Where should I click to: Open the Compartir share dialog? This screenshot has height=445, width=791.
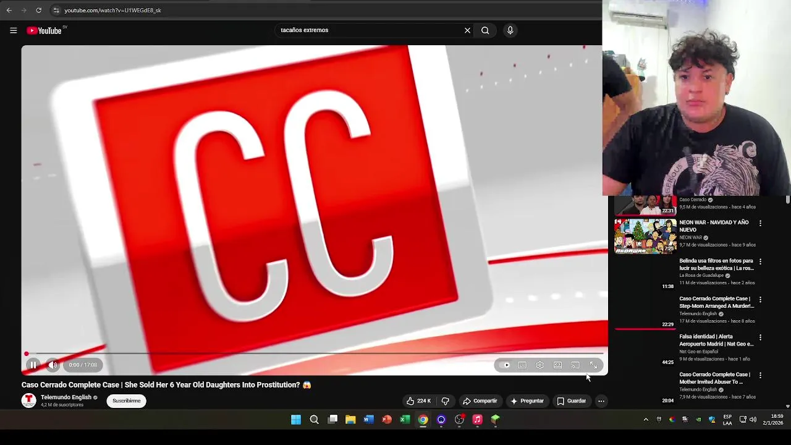click(480, 401)
